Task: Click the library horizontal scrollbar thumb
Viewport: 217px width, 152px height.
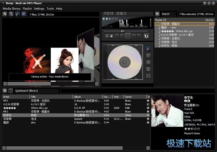Action: click(x=64, y=148)
